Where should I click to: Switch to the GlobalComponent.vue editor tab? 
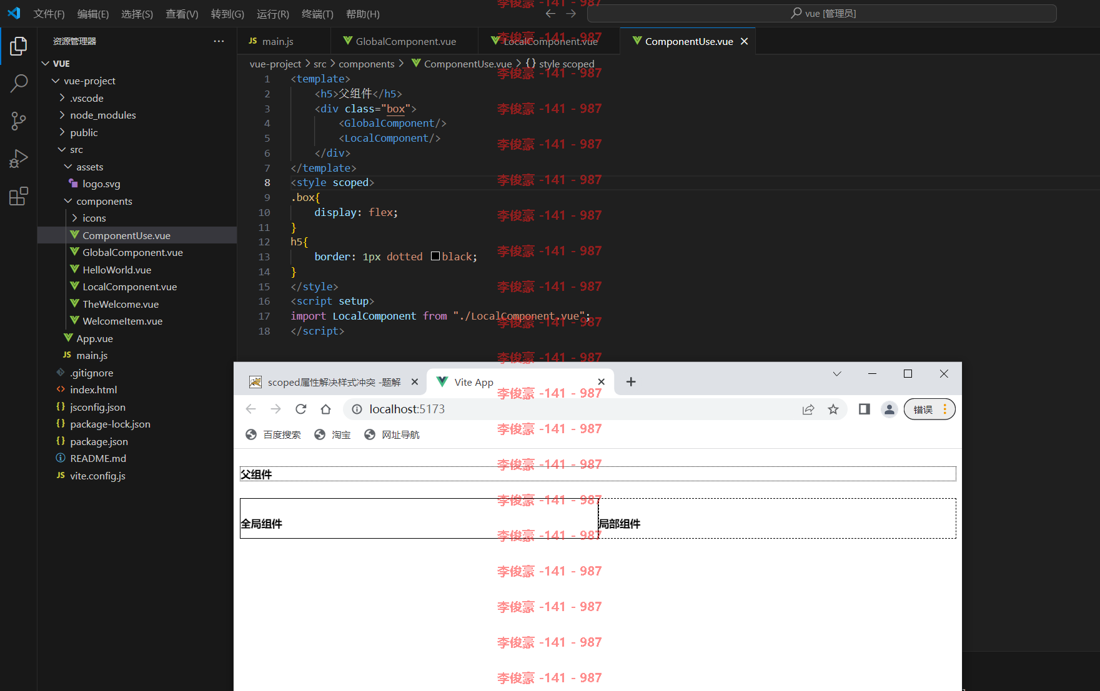click(405, 41)
